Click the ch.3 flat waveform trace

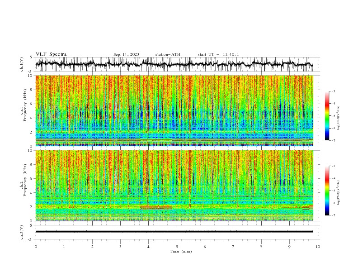click(x=174, y=232)
